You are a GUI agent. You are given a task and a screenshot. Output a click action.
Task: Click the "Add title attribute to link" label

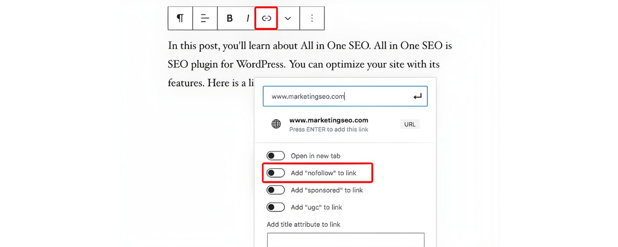coord(303,224)
